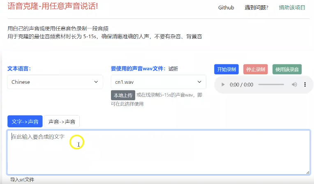The width and height of the screenshot is (314, 184).
Task: Open the Github link
Action: click(226, 8)
